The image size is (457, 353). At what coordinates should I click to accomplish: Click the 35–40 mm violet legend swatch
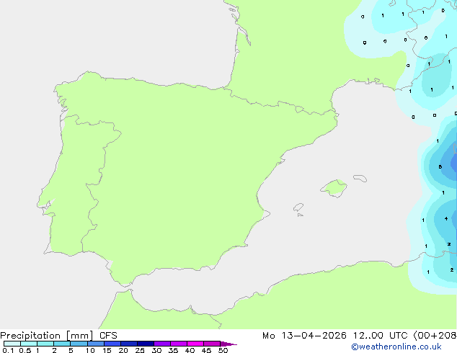point(179,344)
